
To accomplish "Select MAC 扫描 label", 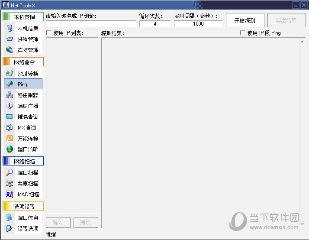I will point(29,194).
